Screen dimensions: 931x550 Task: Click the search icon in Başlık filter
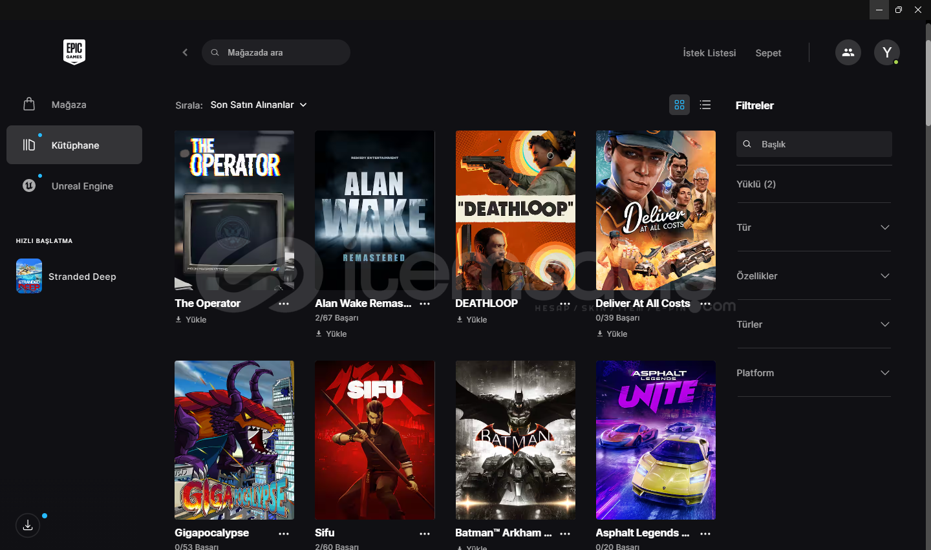(x=747, y=144)
